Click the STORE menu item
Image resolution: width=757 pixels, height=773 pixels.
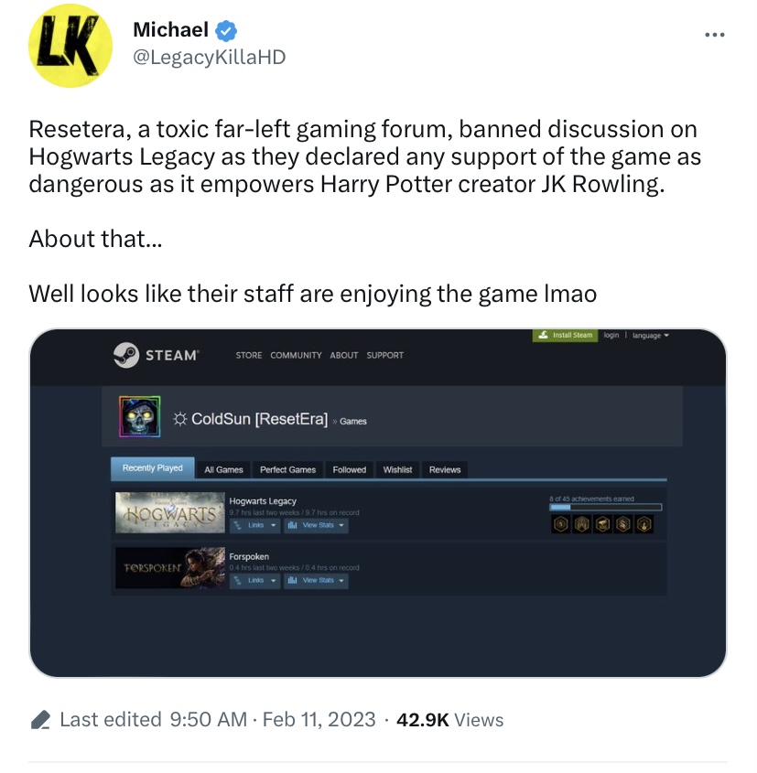[x=249, y=356]
